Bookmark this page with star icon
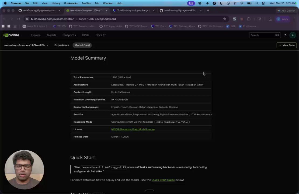The image size is (299, 194). [x=225, y=19]
